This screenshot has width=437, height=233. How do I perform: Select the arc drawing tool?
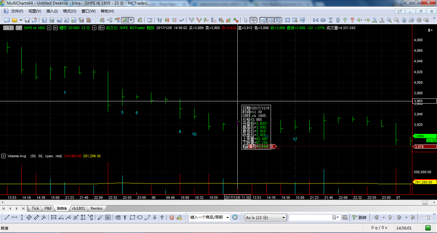pyautogui.click(x=147, y=218)
